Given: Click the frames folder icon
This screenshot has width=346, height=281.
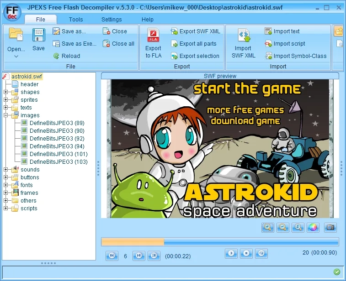Looking at the screenshot, I should pos(15,193).
